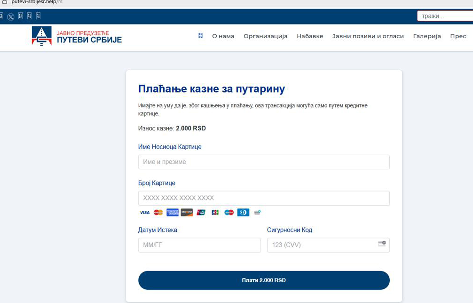
Task: Click the UnionPay card icon
Action: [201, 213]
